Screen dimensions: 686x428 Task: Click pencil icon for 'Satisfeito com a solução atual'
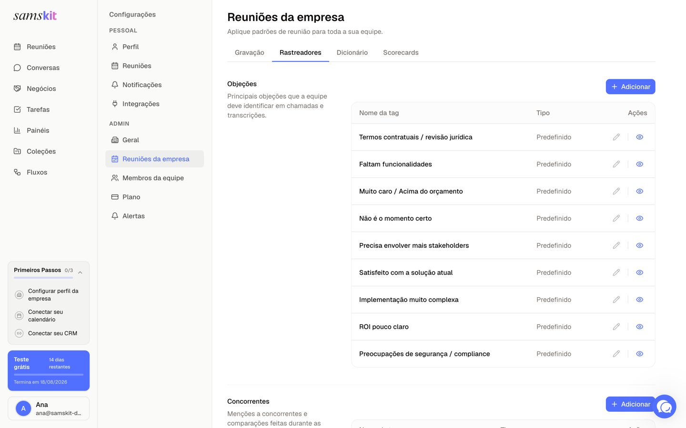616,272
